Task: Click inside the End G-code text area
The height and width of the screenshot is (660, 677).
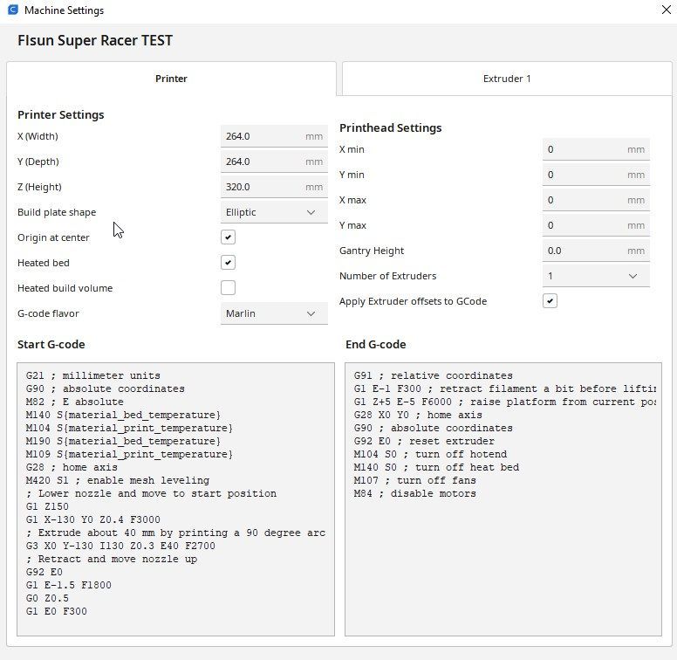Action: click(502, 559)
